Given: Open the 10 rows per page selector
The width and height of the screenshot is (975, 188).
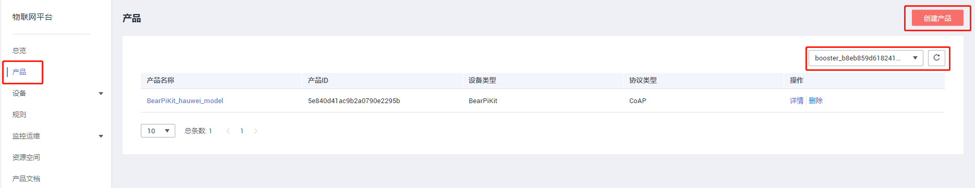Looking at the screenshot, I should click(158, 131).
